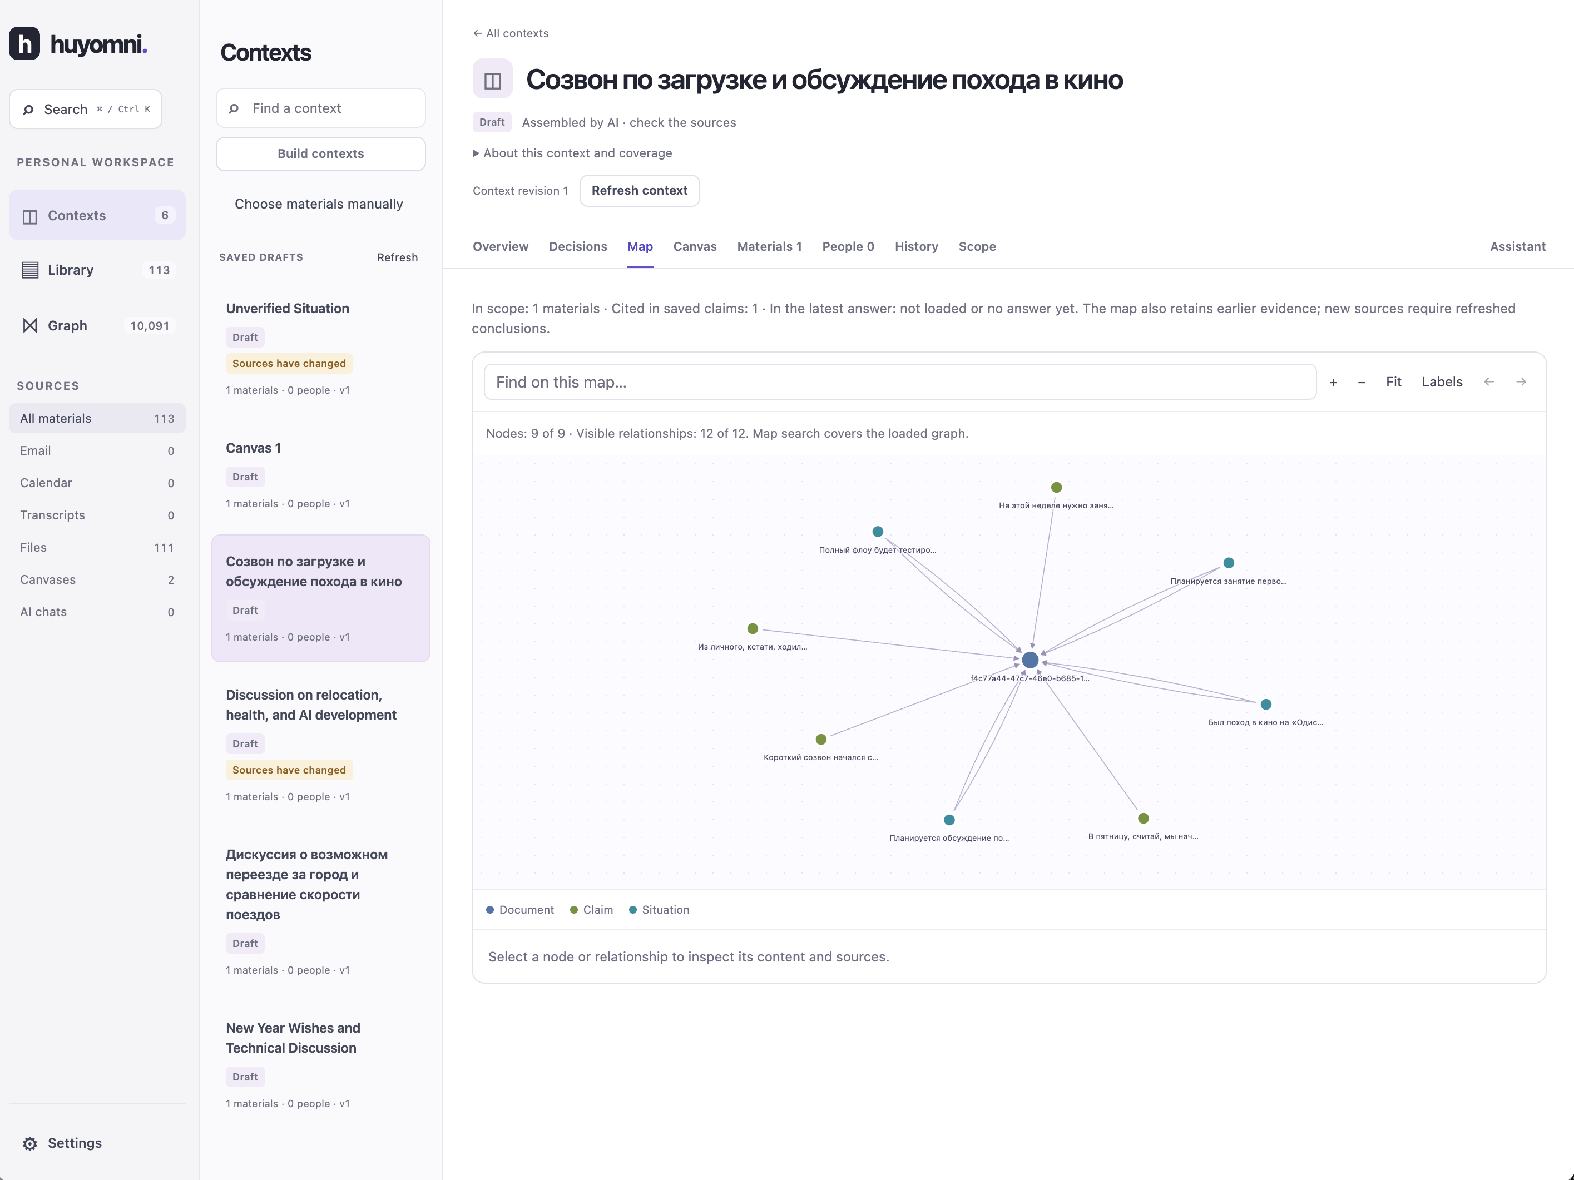Click Choose materials manually

coord(319,204)
